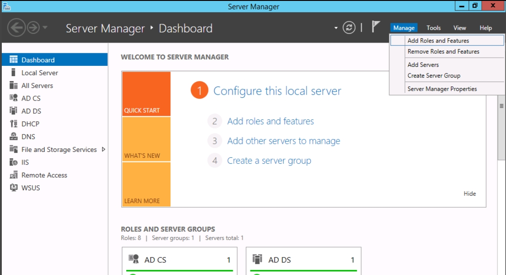Click the refresh icon in header
Image resolution: width=506 pixels, height=275 pixels.
[349, 28]
